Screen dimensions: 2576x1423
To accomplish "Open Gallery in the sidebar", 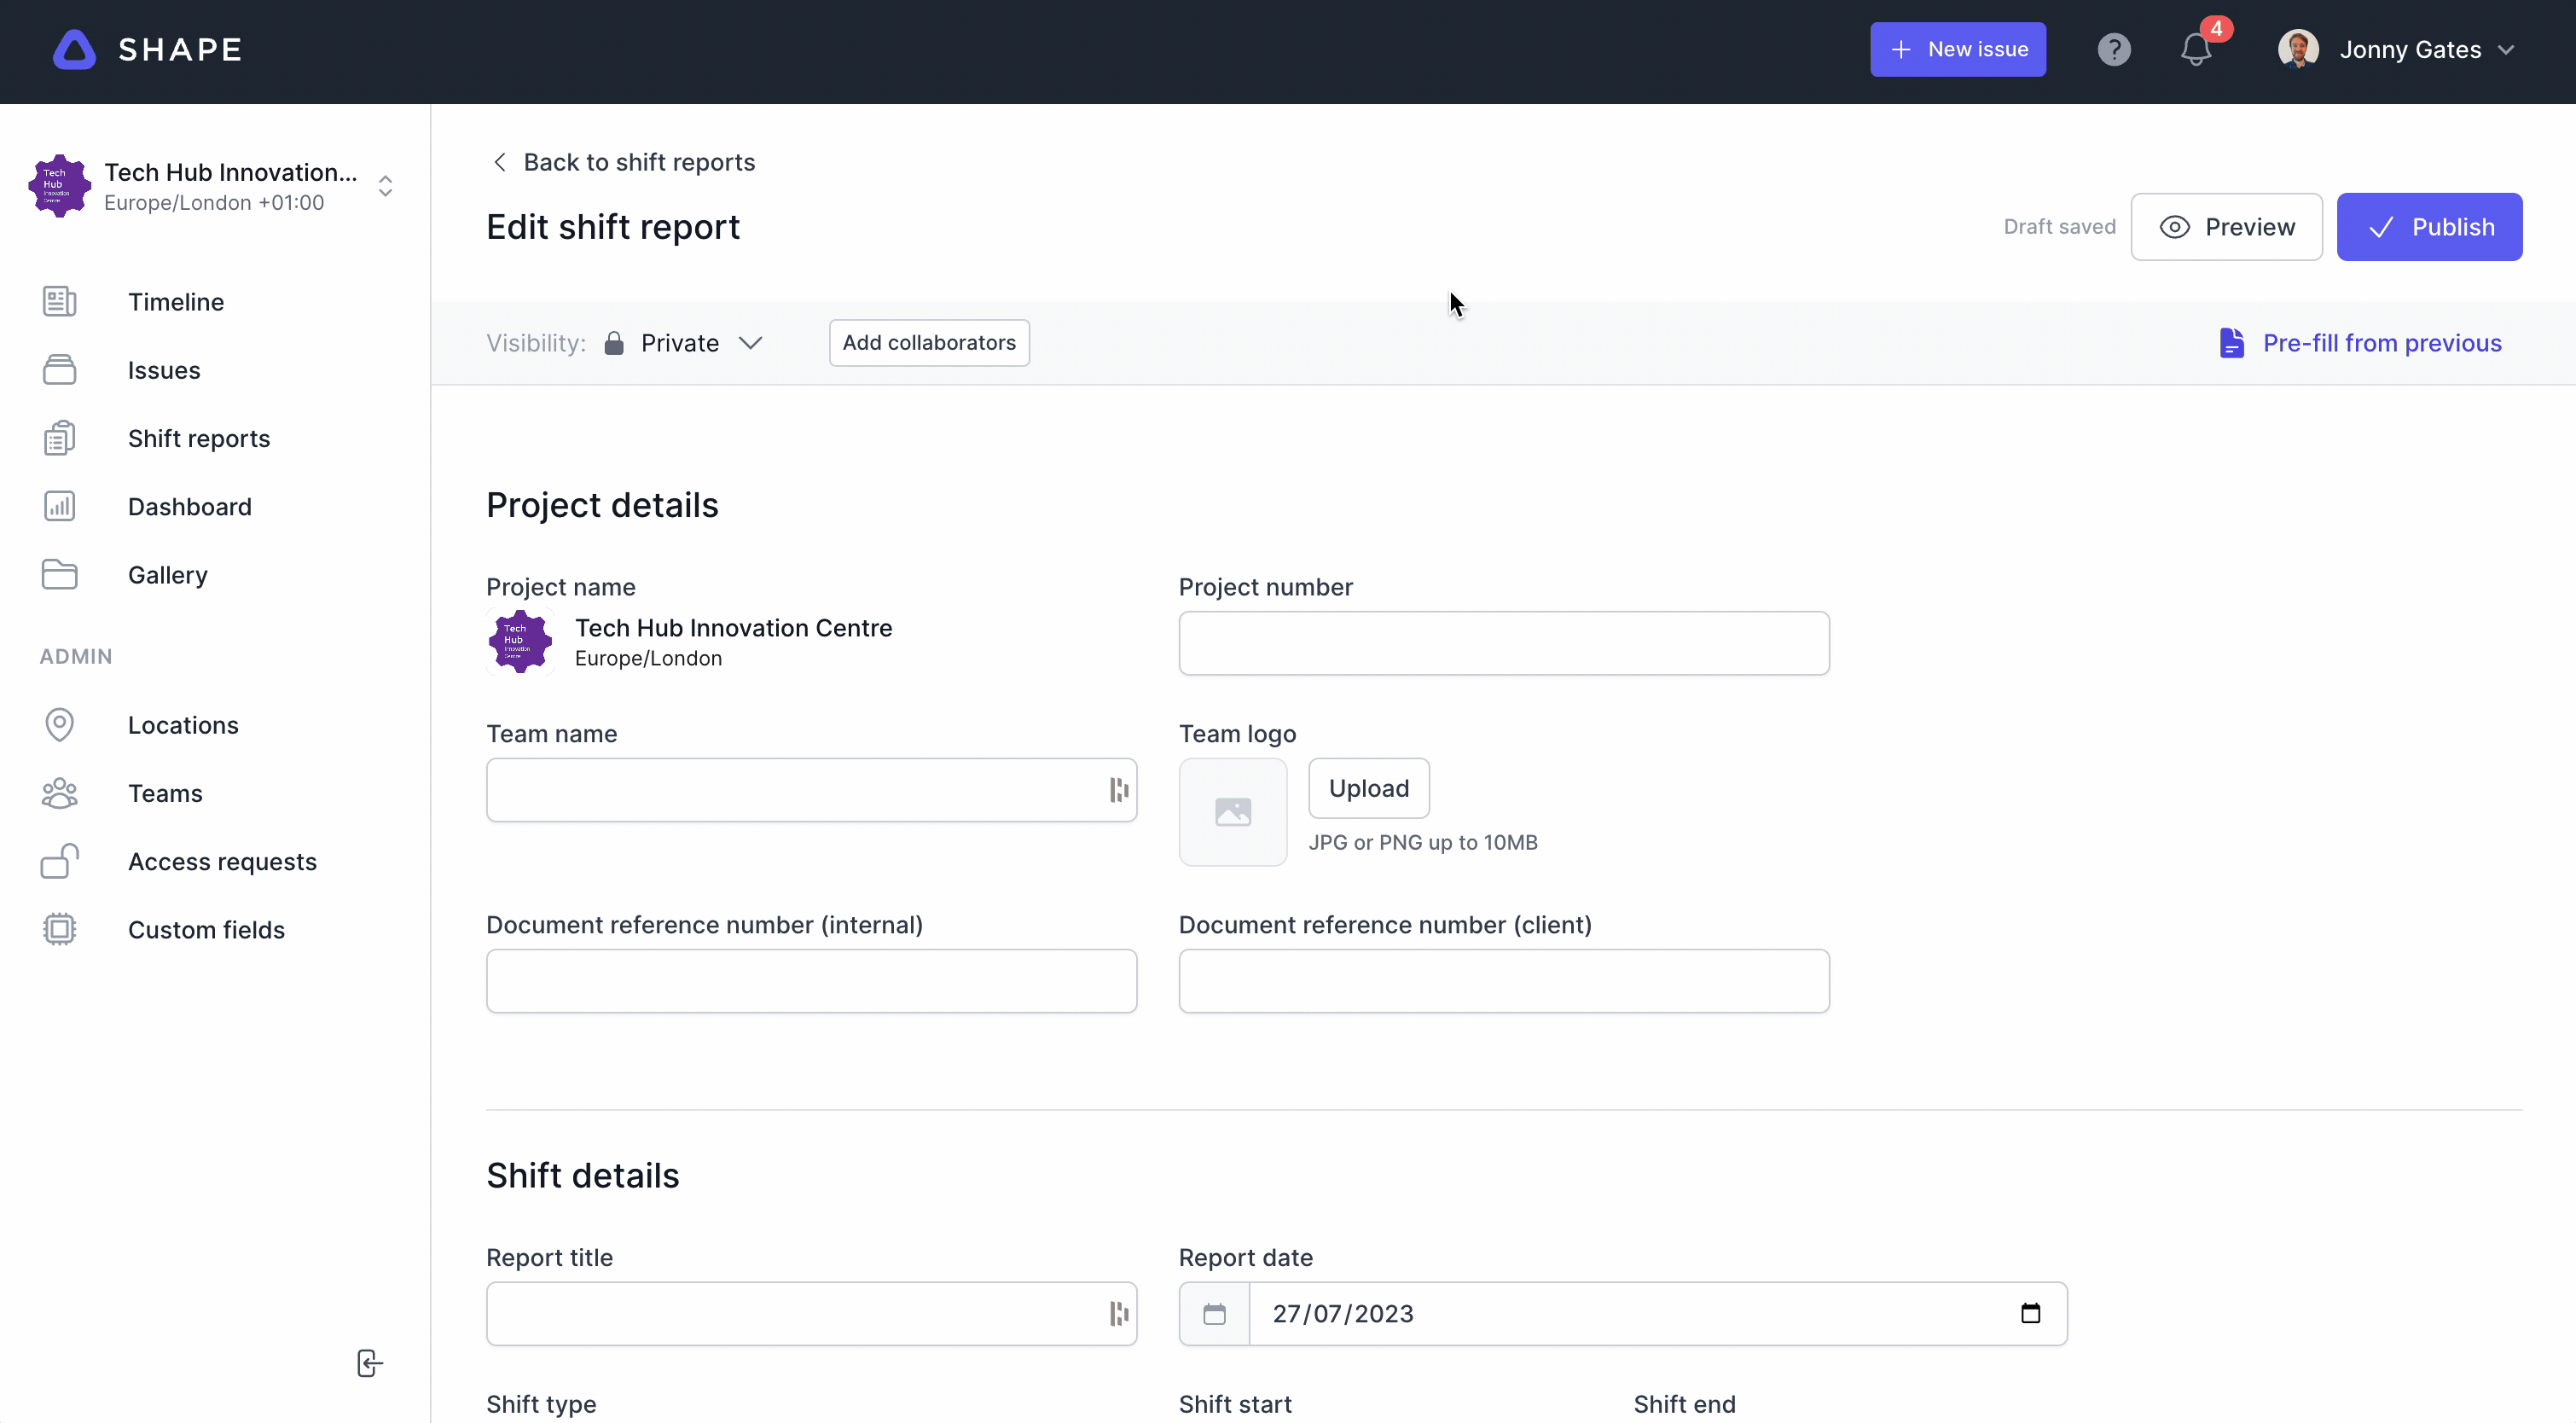I will 167,575.
